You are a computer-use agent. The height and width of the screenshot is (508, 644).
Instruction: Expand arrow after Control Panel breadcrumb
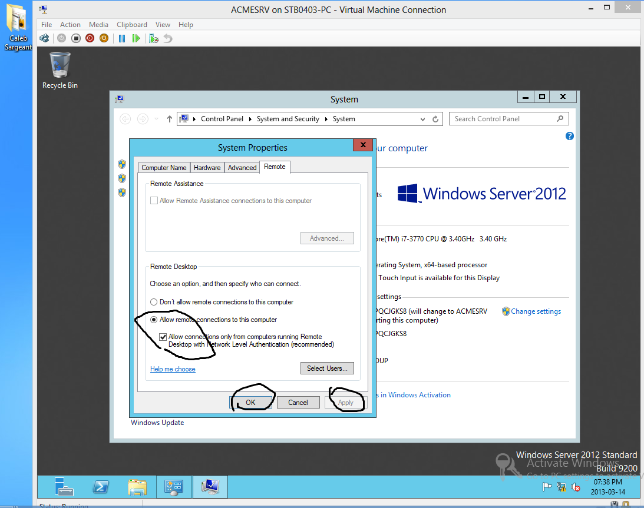coord(250,119)
